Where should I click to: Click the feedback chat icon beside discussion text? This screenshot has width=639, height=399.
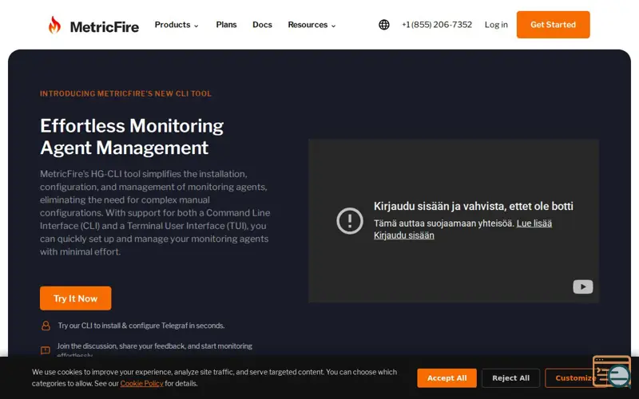click(x=46, y=350)
